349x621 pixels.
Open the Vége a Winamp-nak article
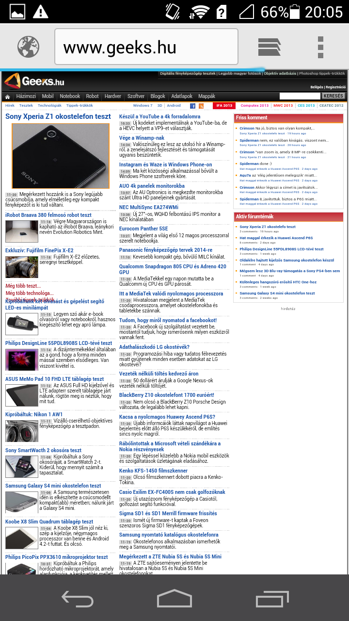[142, 138]
